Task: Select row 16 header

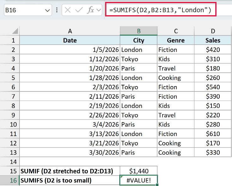Action: pos(9,180)
